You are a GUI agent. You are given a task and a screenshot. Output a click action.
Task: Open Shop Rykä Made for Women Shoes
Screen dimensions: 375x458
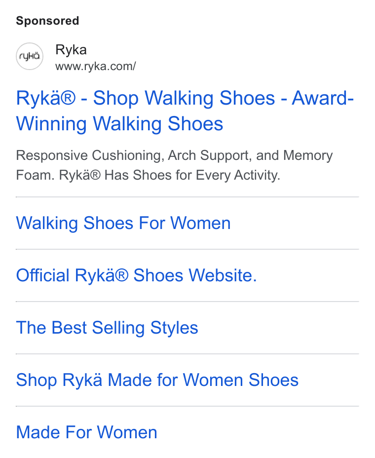(157, 380)
